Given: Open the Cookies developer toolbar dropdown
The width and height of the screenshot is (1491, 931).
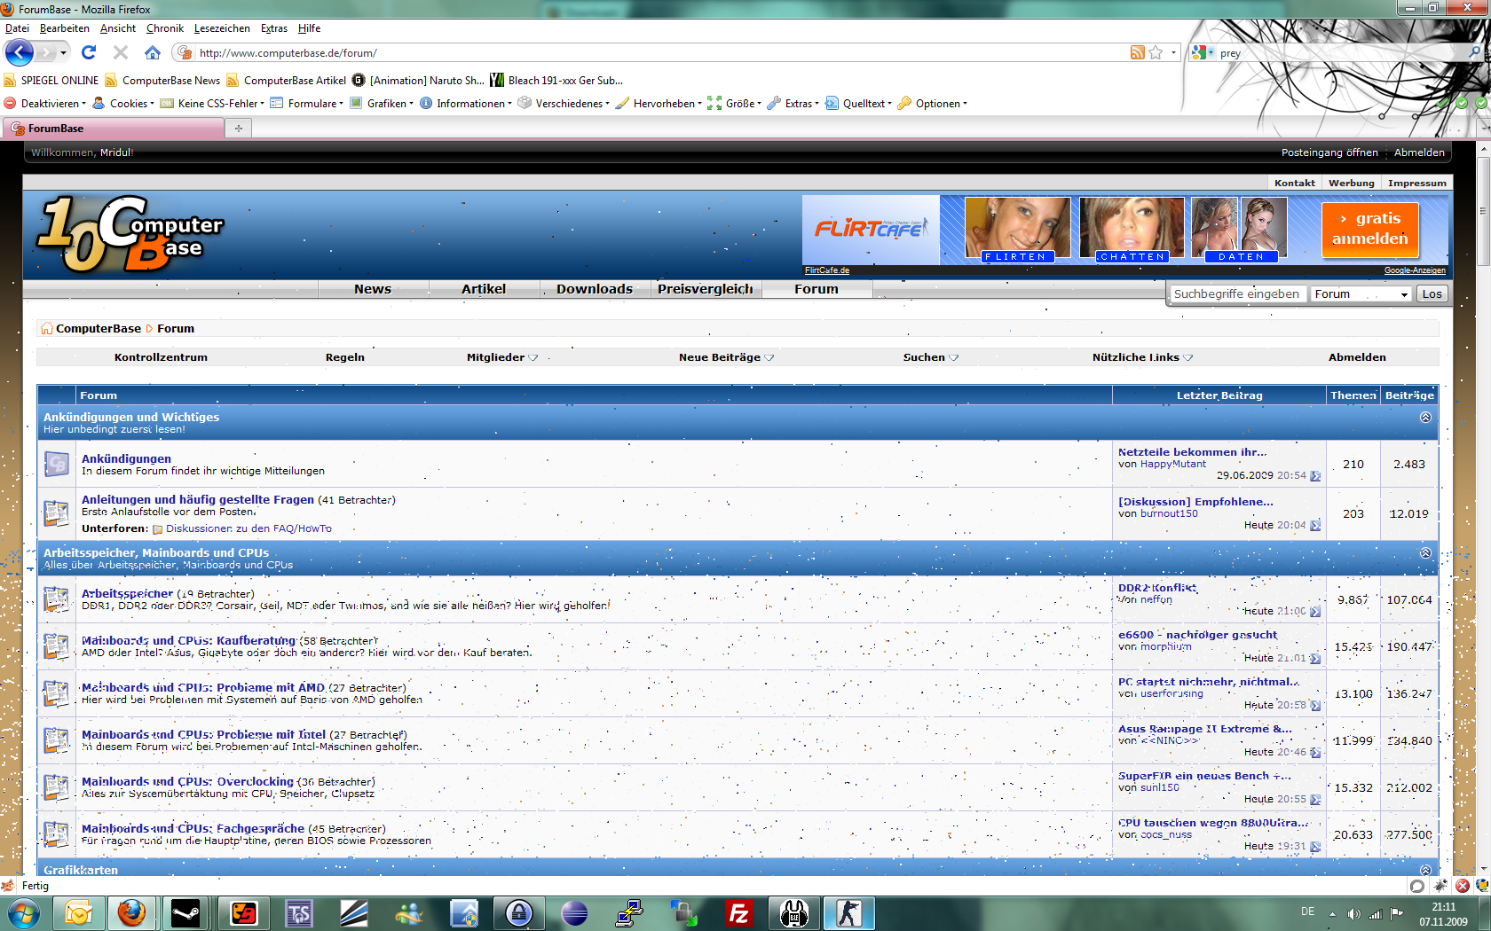Looking at the screenshot, I should [123, 104].
